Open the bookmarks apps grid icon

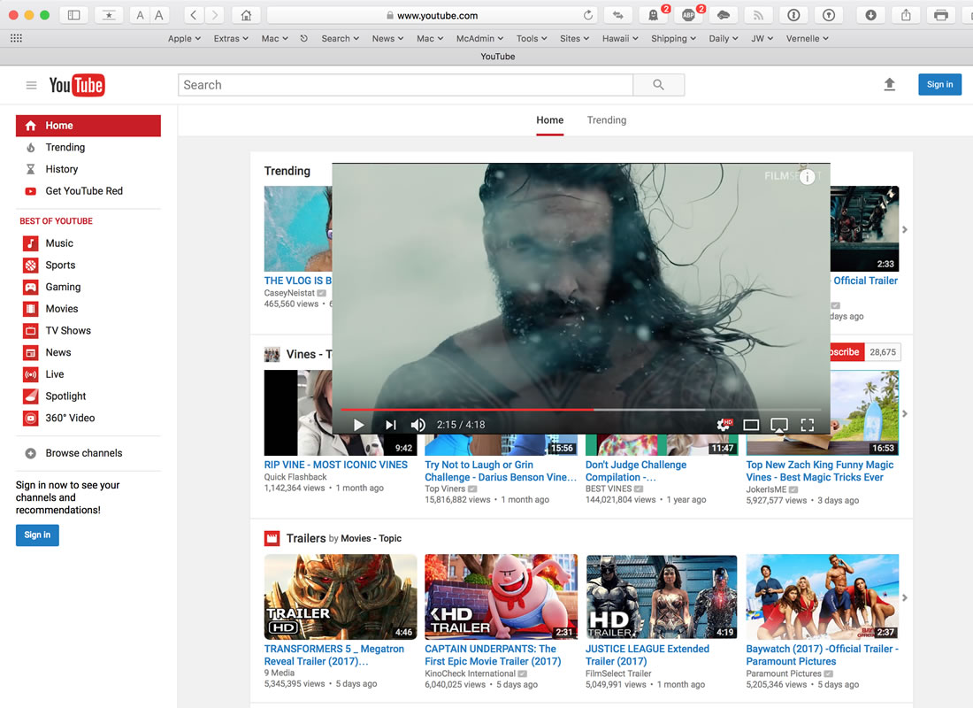[x=16, y=39]
